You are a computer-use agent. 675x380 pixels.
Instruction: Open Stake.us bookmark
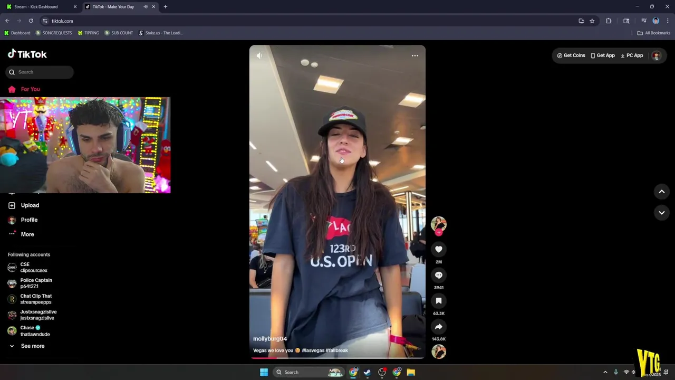pyautogui.click(x=161, y=33)
